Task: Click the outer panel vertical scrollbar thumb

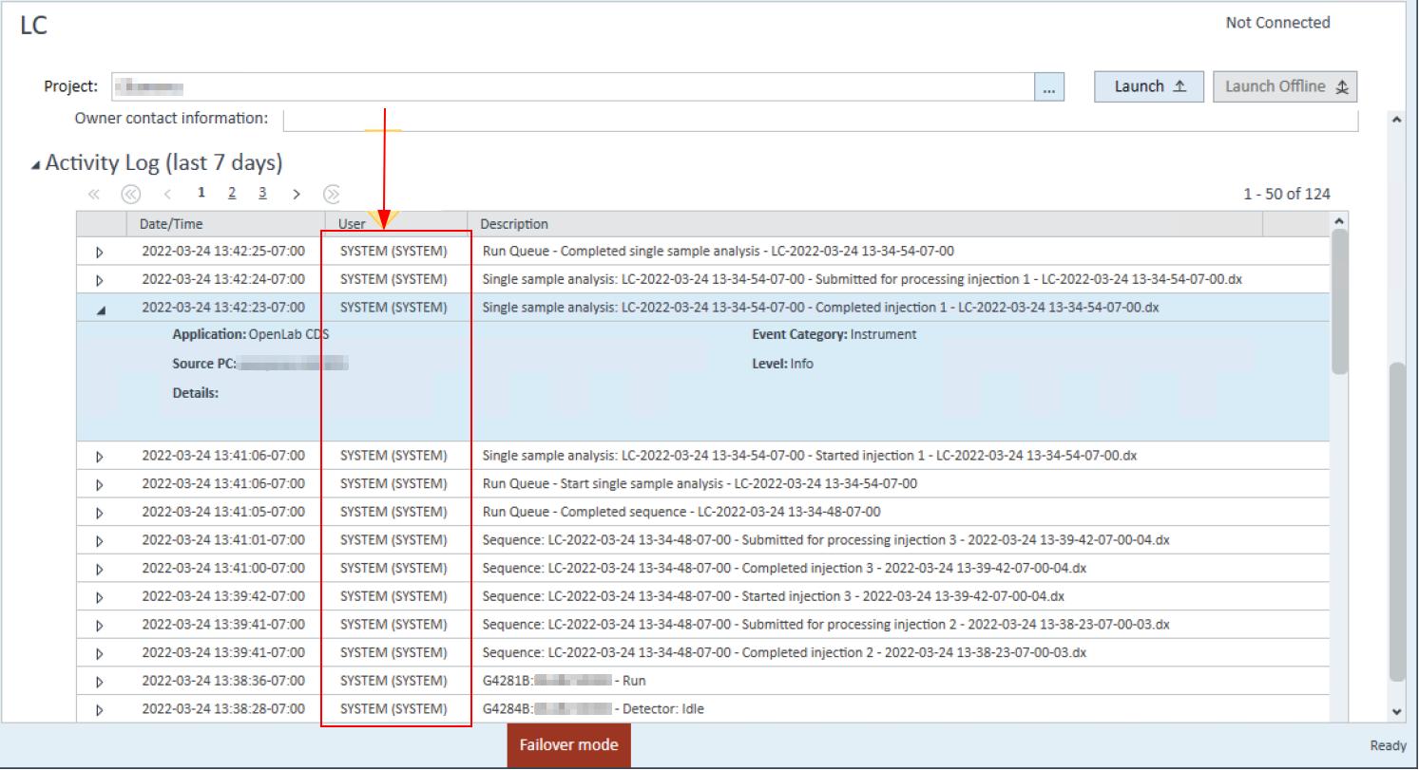Action: [1396, 521]
